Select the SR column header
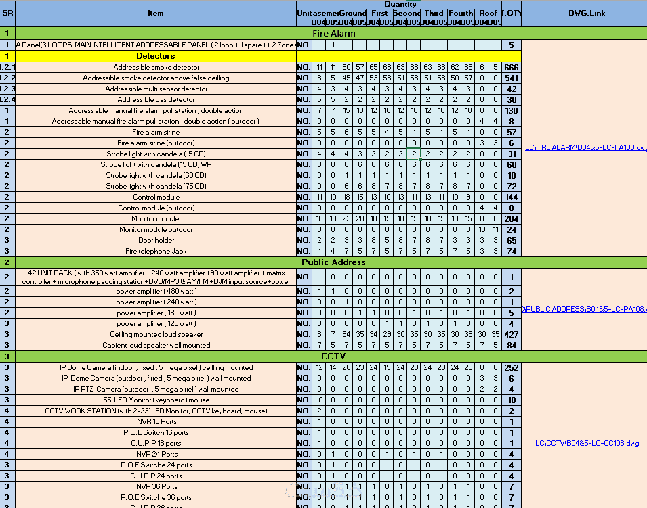This screenshot has height=508, width=647. (x=7, y=13)
